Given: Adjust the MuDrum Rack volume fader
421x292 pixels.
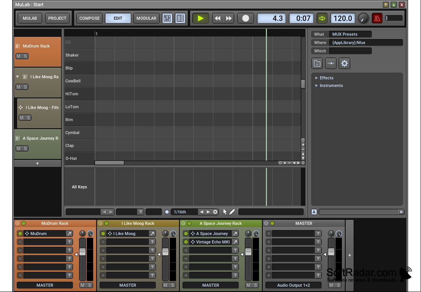Looking at the screenshot, I should (83, 252).
